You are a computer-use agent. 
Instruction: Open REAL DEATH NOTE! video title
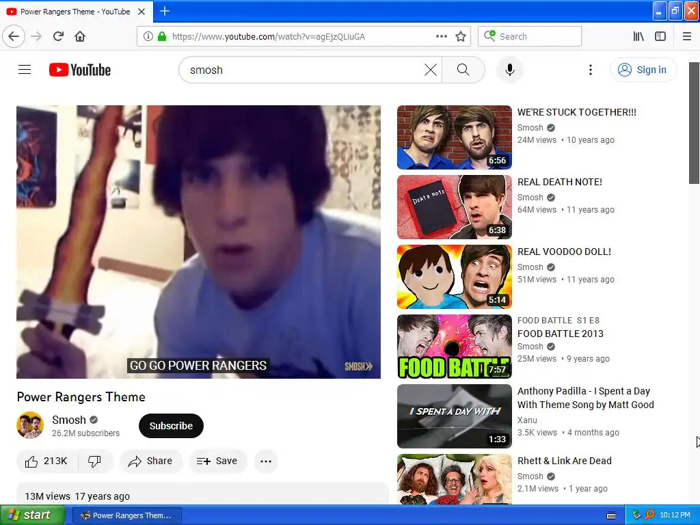coord(559,182)
